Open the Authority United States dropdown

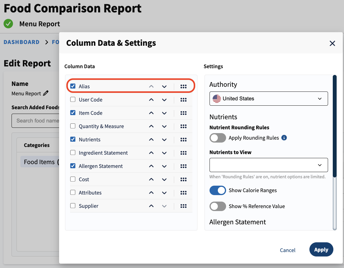tap(269, 99)
